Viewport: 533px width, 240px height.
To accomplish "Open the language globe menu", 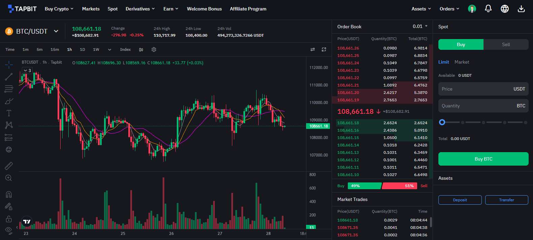I will click(505, 9).
